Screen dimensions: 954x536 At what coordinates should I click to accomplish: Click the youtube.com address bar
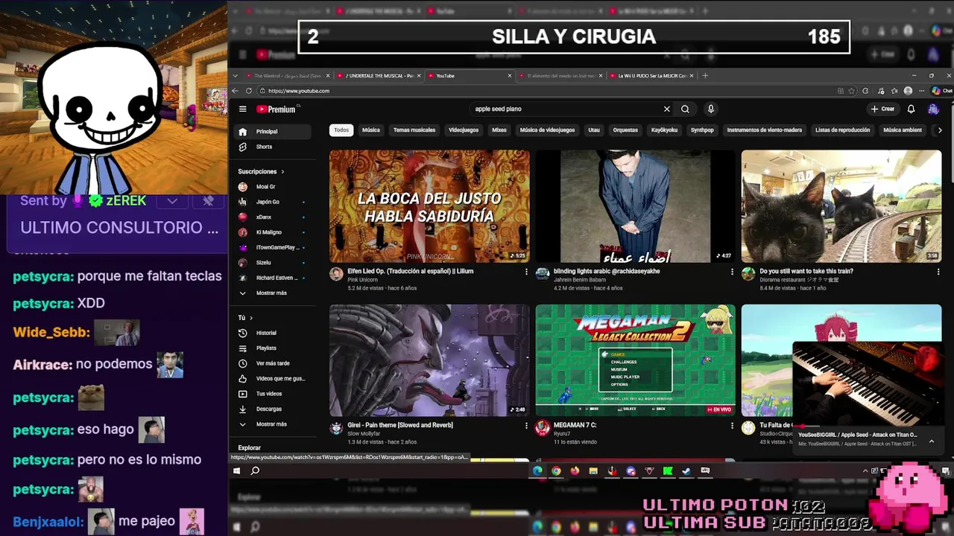[x=548, y=91]
